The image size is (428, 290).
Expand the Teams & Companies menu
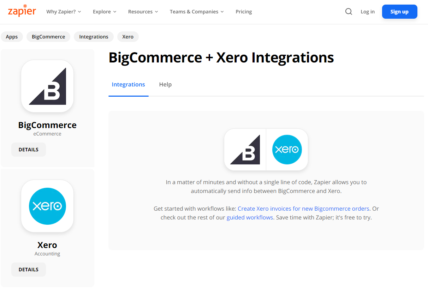197,12
